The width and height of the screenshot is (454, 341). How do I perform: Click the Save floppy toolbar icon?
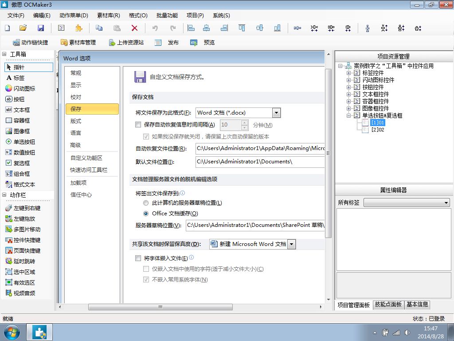(41, 28)
